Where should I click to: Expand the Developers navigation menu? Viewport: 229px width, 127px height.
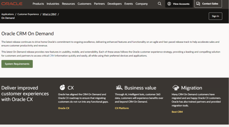114,4
